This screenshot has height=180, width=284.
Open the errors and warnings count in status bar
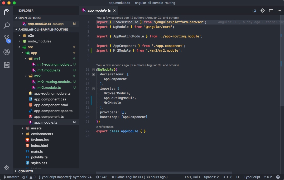[29, 177]
